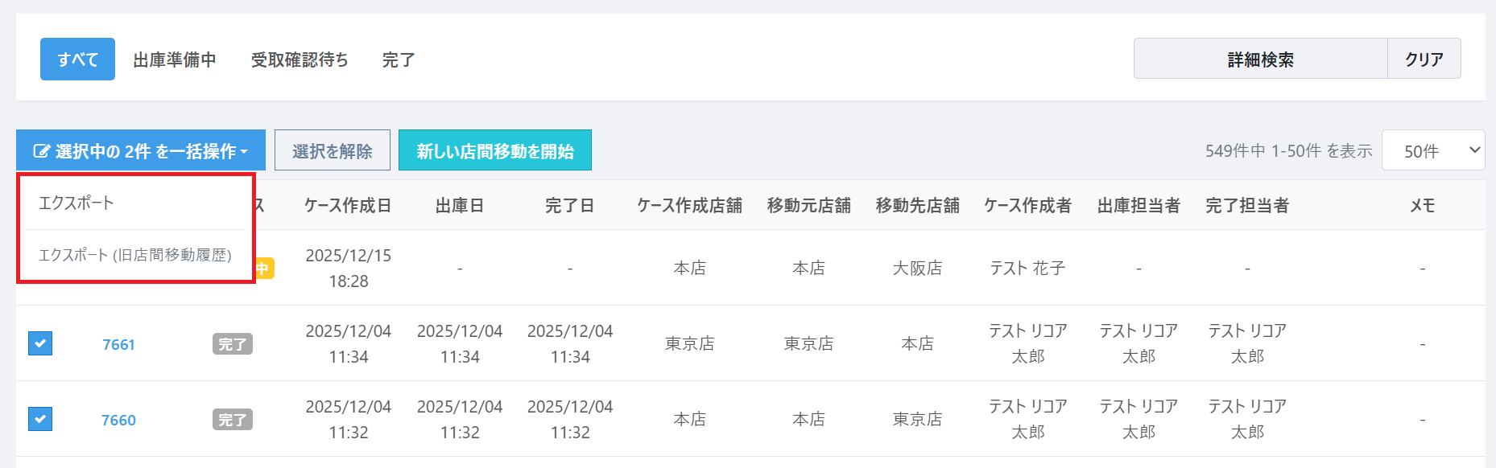Click the edit icon on bulk action button

pyautogui.click(x=41, y=151)
